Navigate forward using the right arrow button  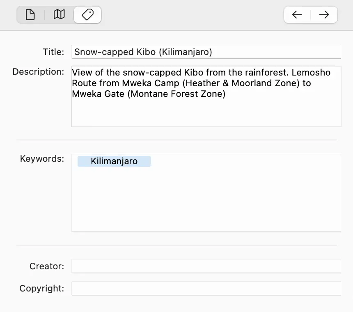click(x=324, y=14)
